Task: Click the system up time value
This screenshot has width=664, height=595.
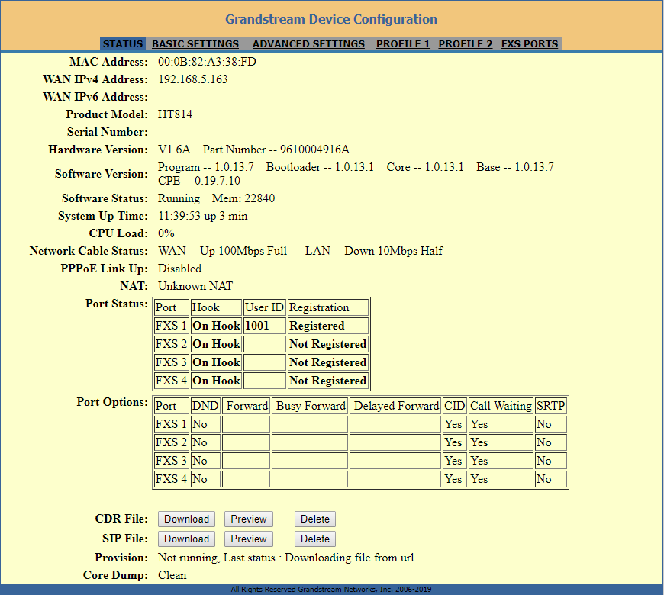Action: tap(203, 216)
